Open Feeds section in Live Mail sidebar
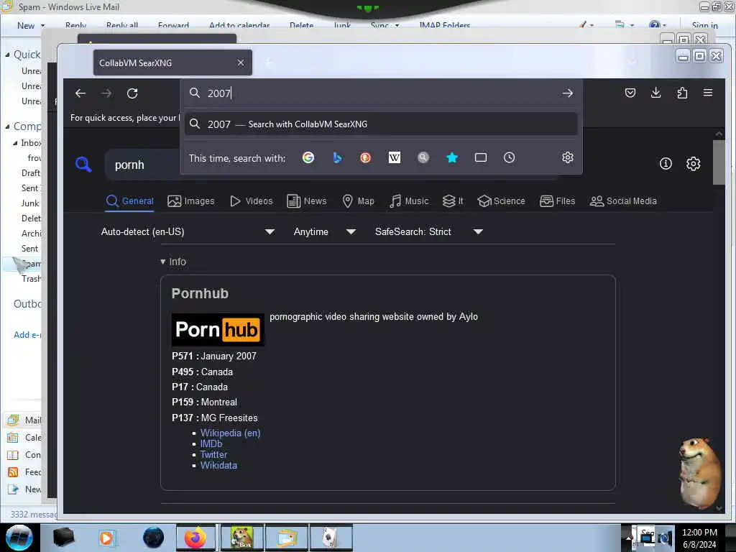736x552 pixels. [x=24, y=471]
